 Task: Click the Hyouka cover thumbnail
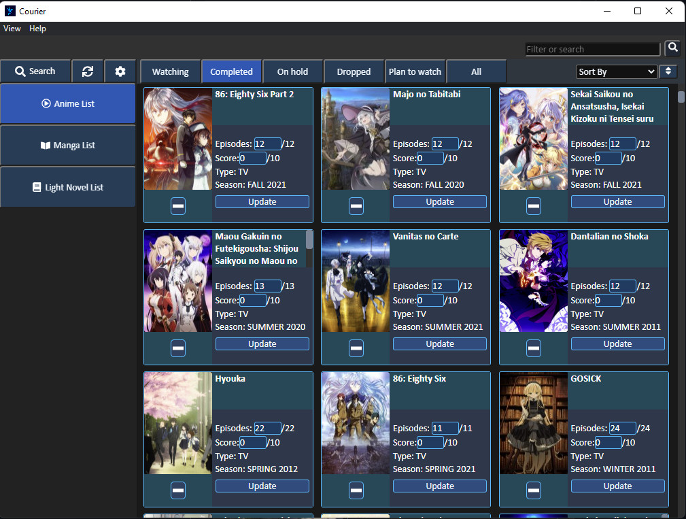pyautogui.click(x=178, y=423)
